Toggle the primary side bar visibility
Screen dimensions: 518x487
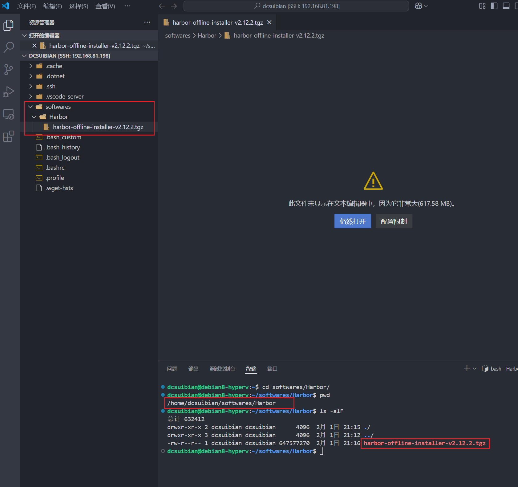coord(494,6)
